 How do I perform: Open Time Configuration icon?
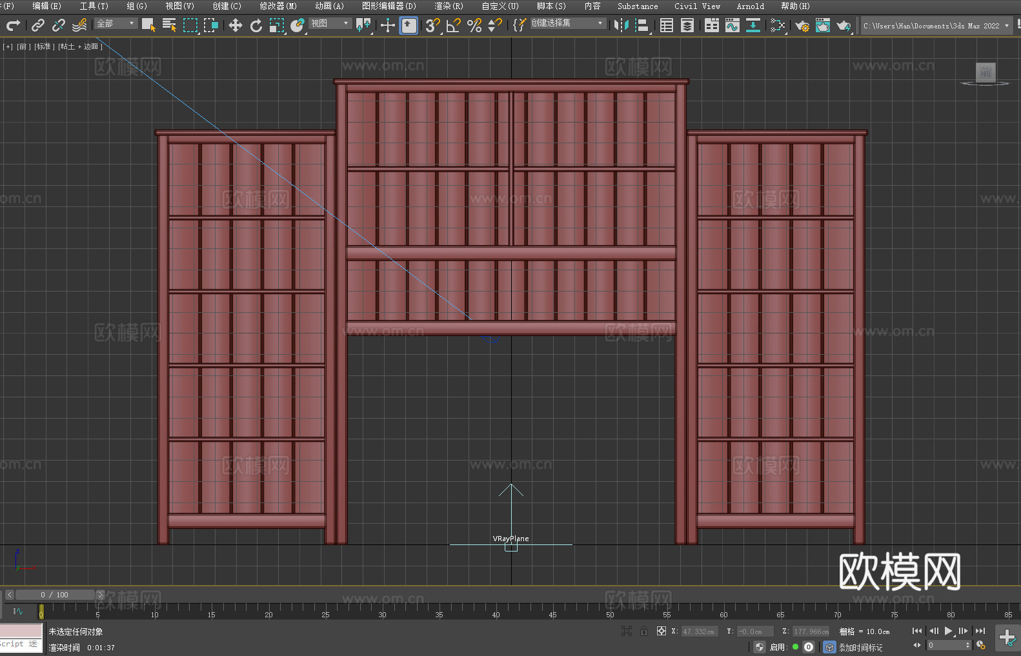[981, 645]
